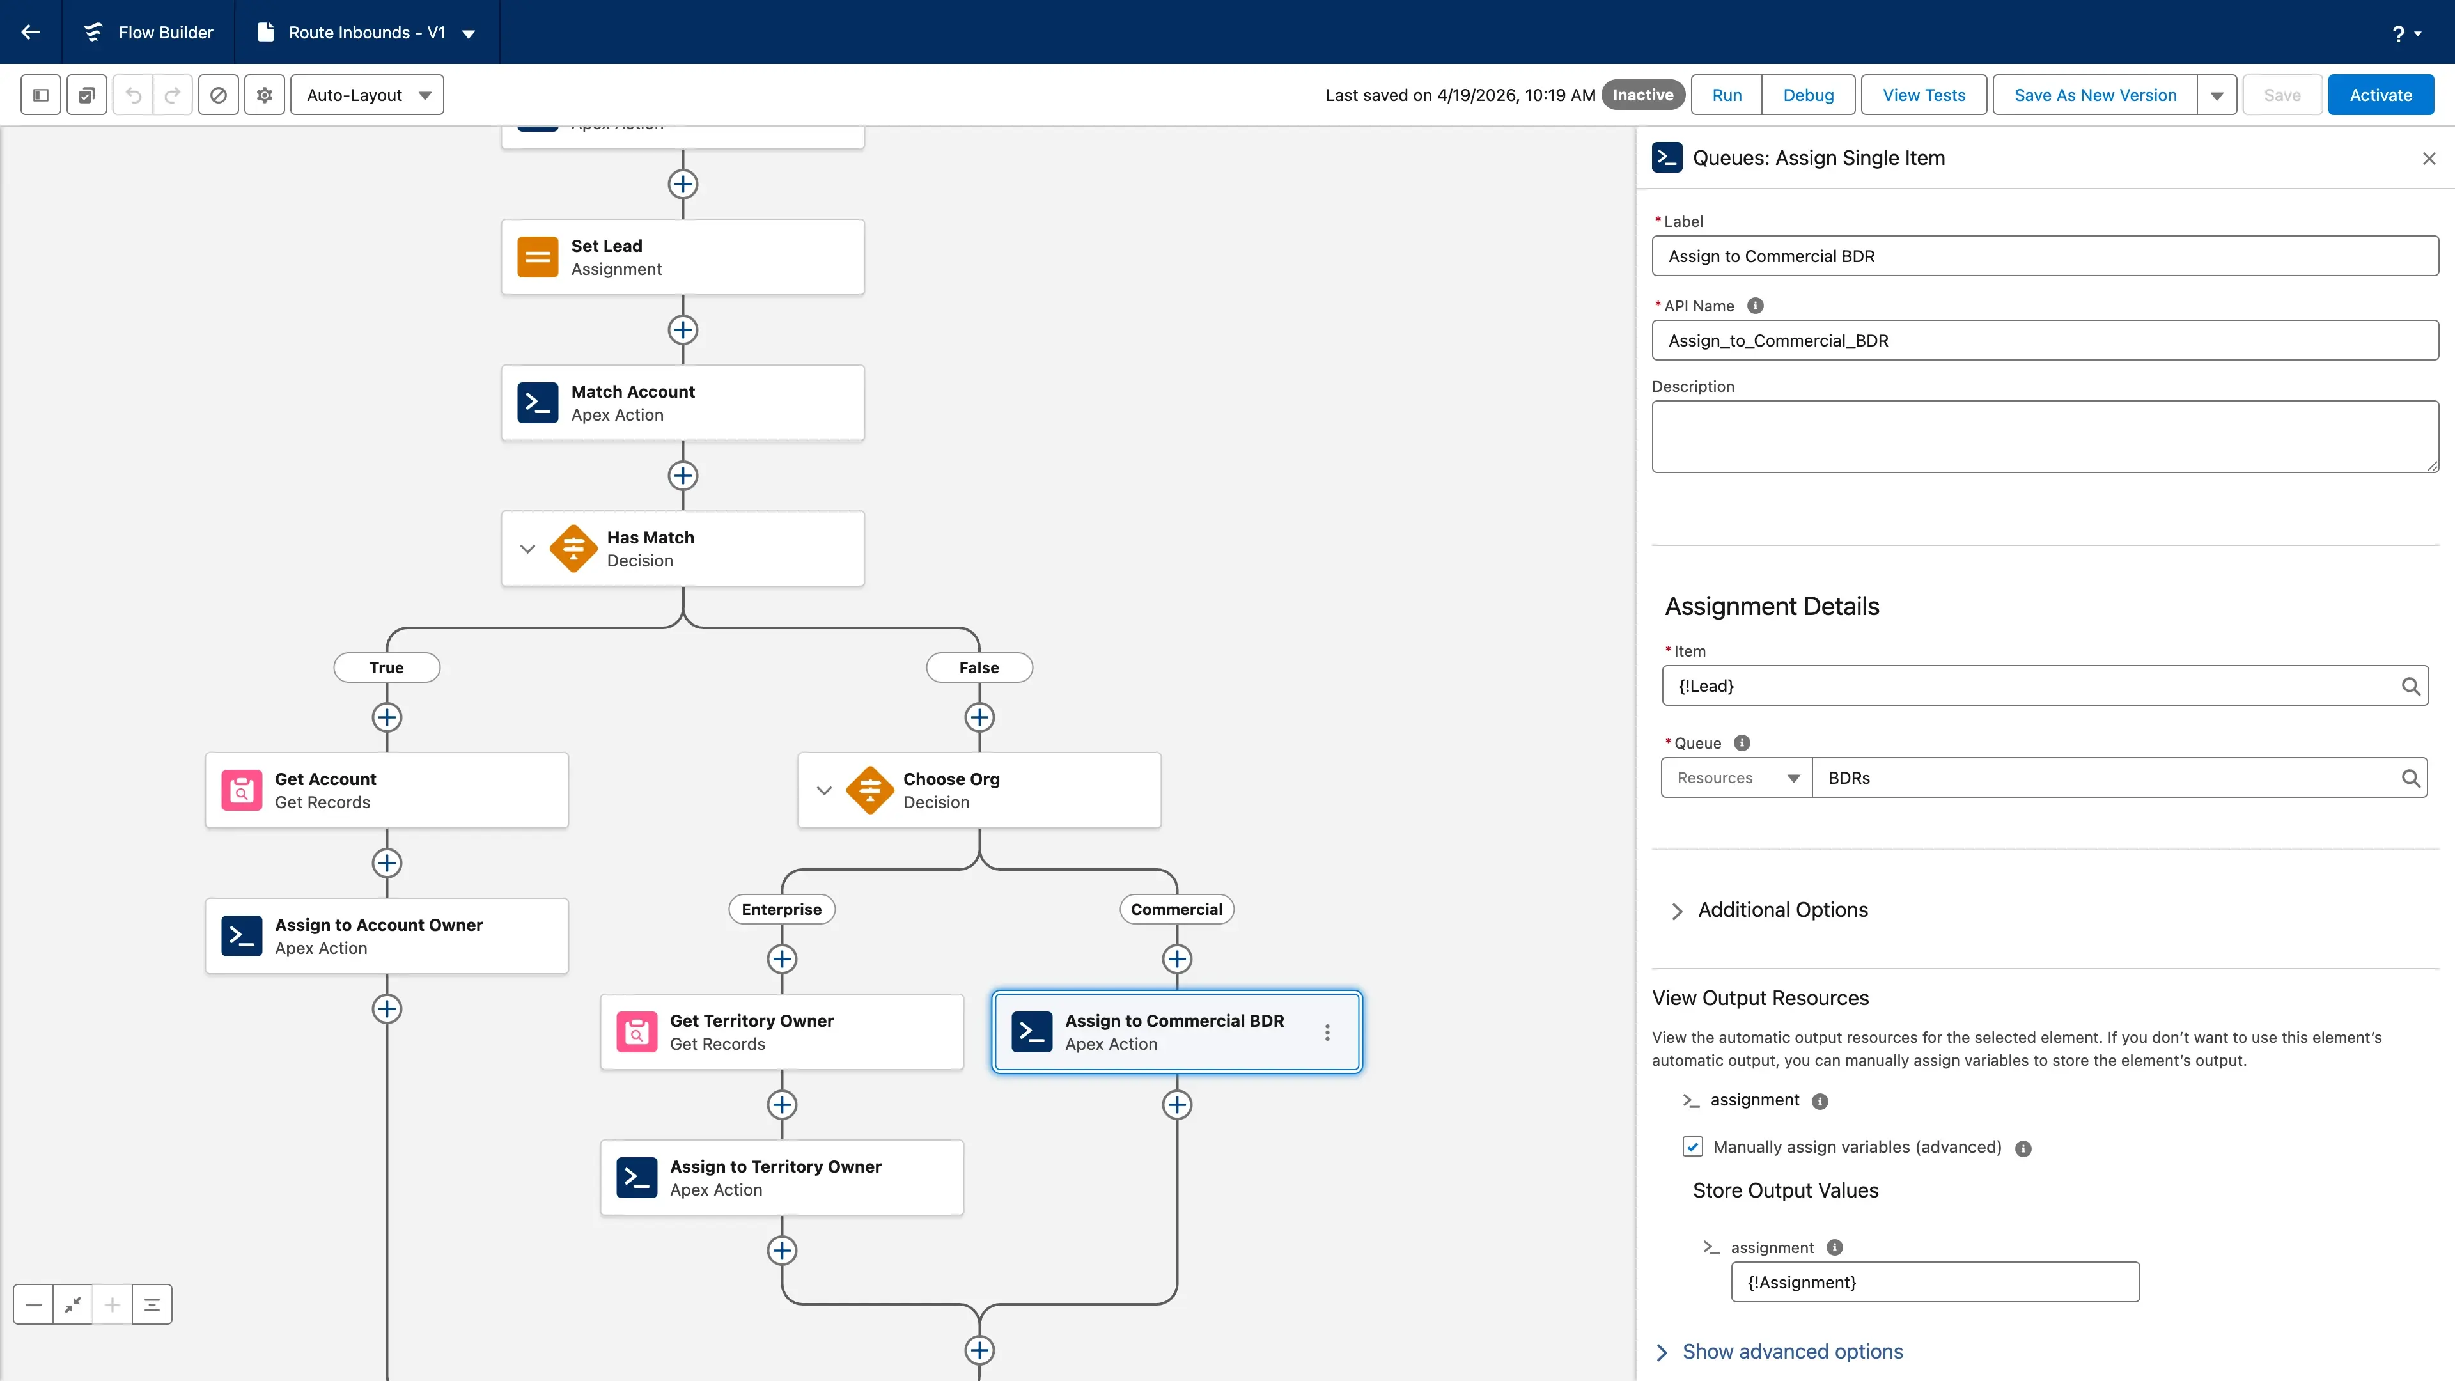This screenshot has height=1381, width=2455.
Task: Select Assign to Account Owner icon
Action: 241,936
